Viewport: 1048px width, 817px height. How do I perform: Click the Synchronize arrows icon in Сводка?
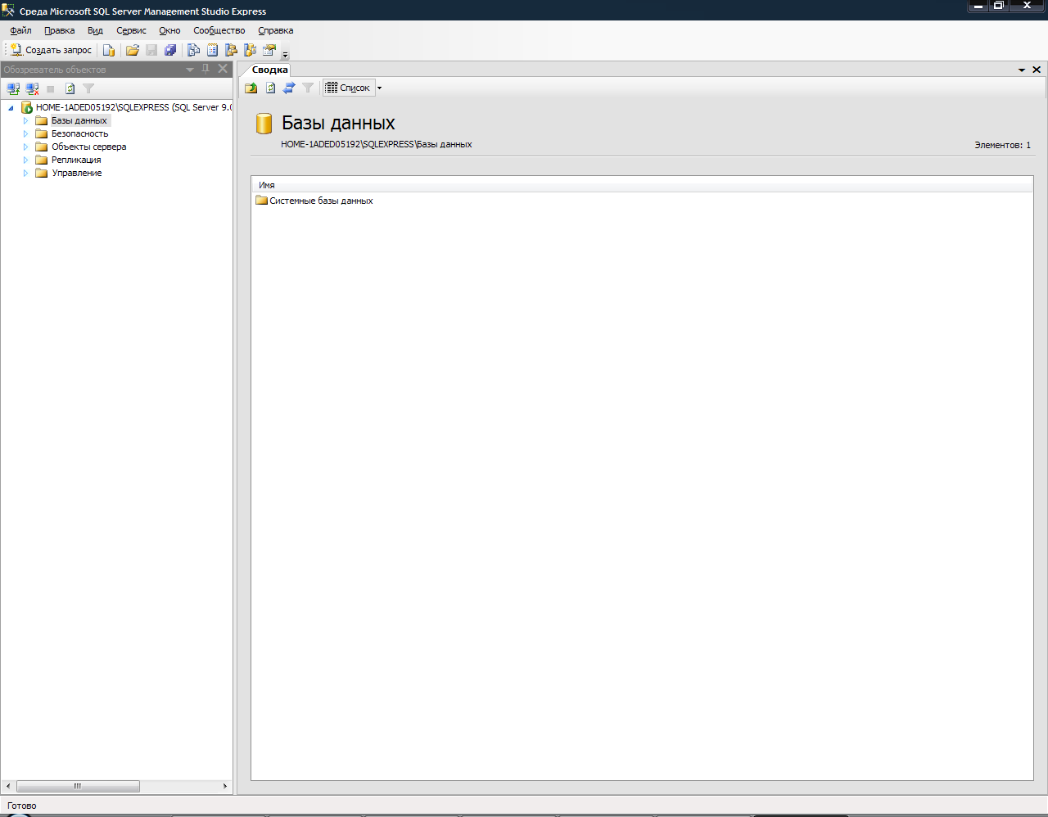(x=289, y=88)
